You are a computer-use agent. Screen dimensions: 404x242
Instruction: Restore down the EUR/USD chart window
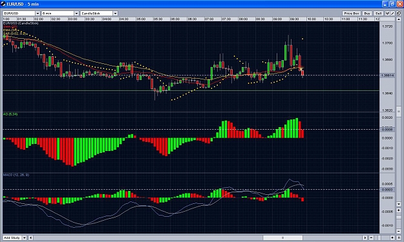(x=392, y=4)
